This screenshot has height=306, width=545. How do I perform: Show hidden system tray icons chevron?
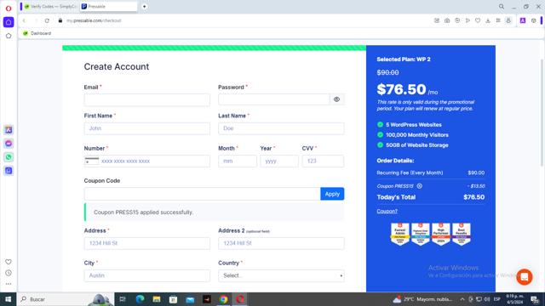click(462, 299)
